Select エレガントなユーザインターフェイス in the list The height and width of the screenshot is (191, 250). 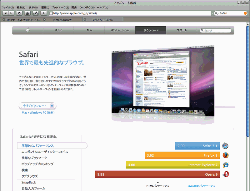pyautogui.click(x=45, y=152)
